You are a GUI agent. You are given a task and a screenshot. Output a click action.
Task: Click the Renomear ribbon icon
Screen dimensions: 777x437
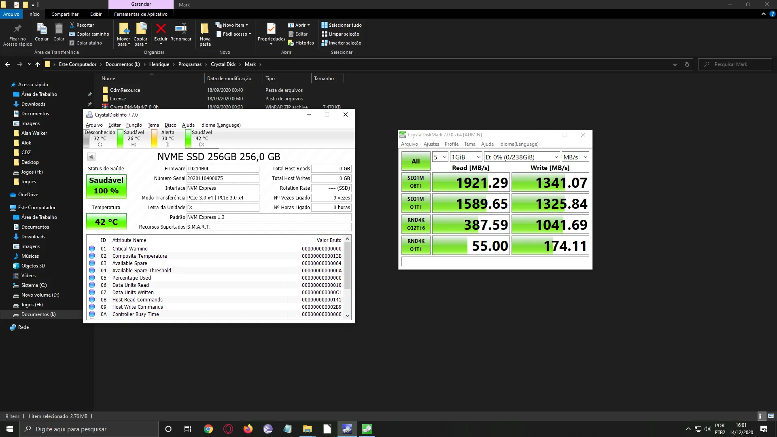180,29
